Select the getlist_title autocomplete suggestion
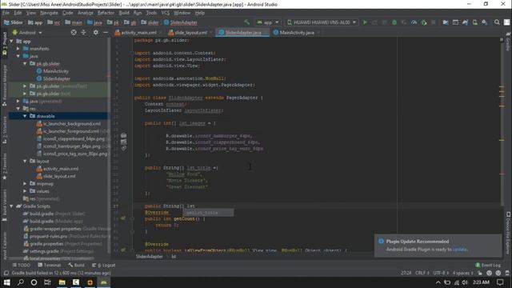The height and width of the screenshot is (288, 512). tap(208, 213)
